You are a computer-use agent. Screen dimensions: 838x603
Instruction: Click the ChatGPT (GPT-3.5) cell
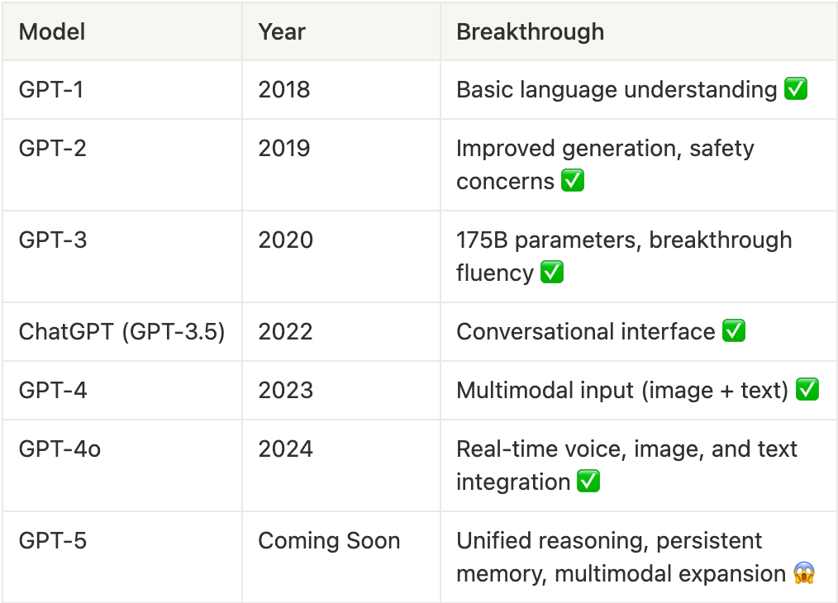[121, 332]
